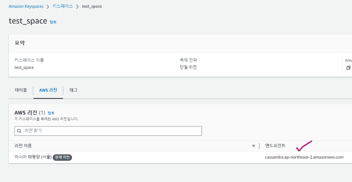Click the test_space page title
This screenshot has height=182, width=352.
click(28, 21)
